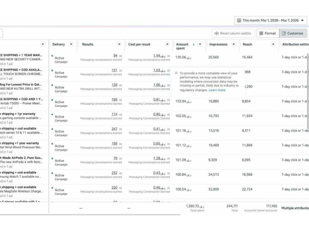
Task: Click the cost per result value 0.43
Action: click(159, 173)
